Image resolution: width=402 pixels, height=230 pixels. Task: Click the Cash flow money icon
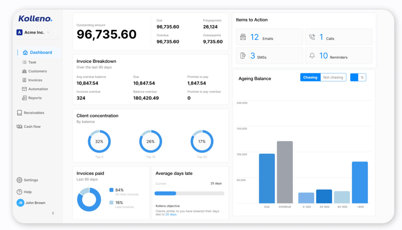pyautogui.click(x=20, y=127)
